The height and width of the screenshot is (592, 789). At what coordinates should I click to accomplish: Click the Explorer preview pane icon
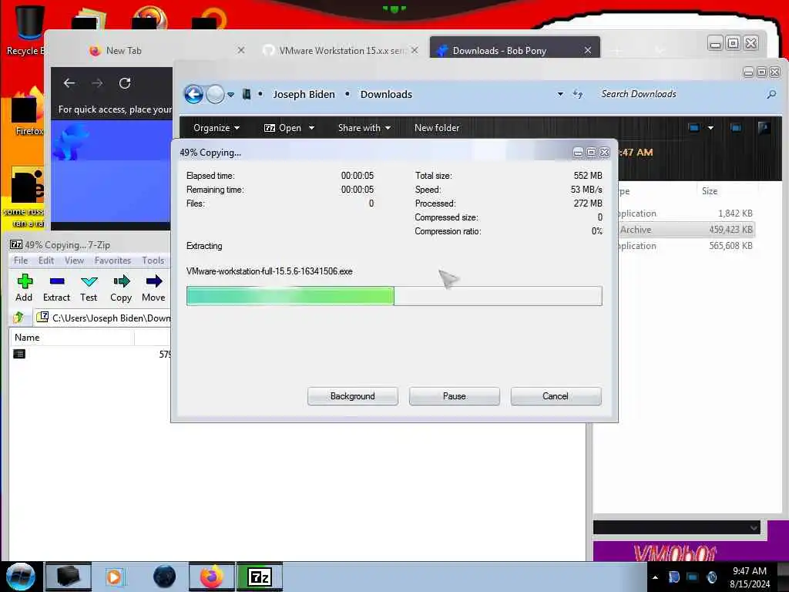(736, 128)
